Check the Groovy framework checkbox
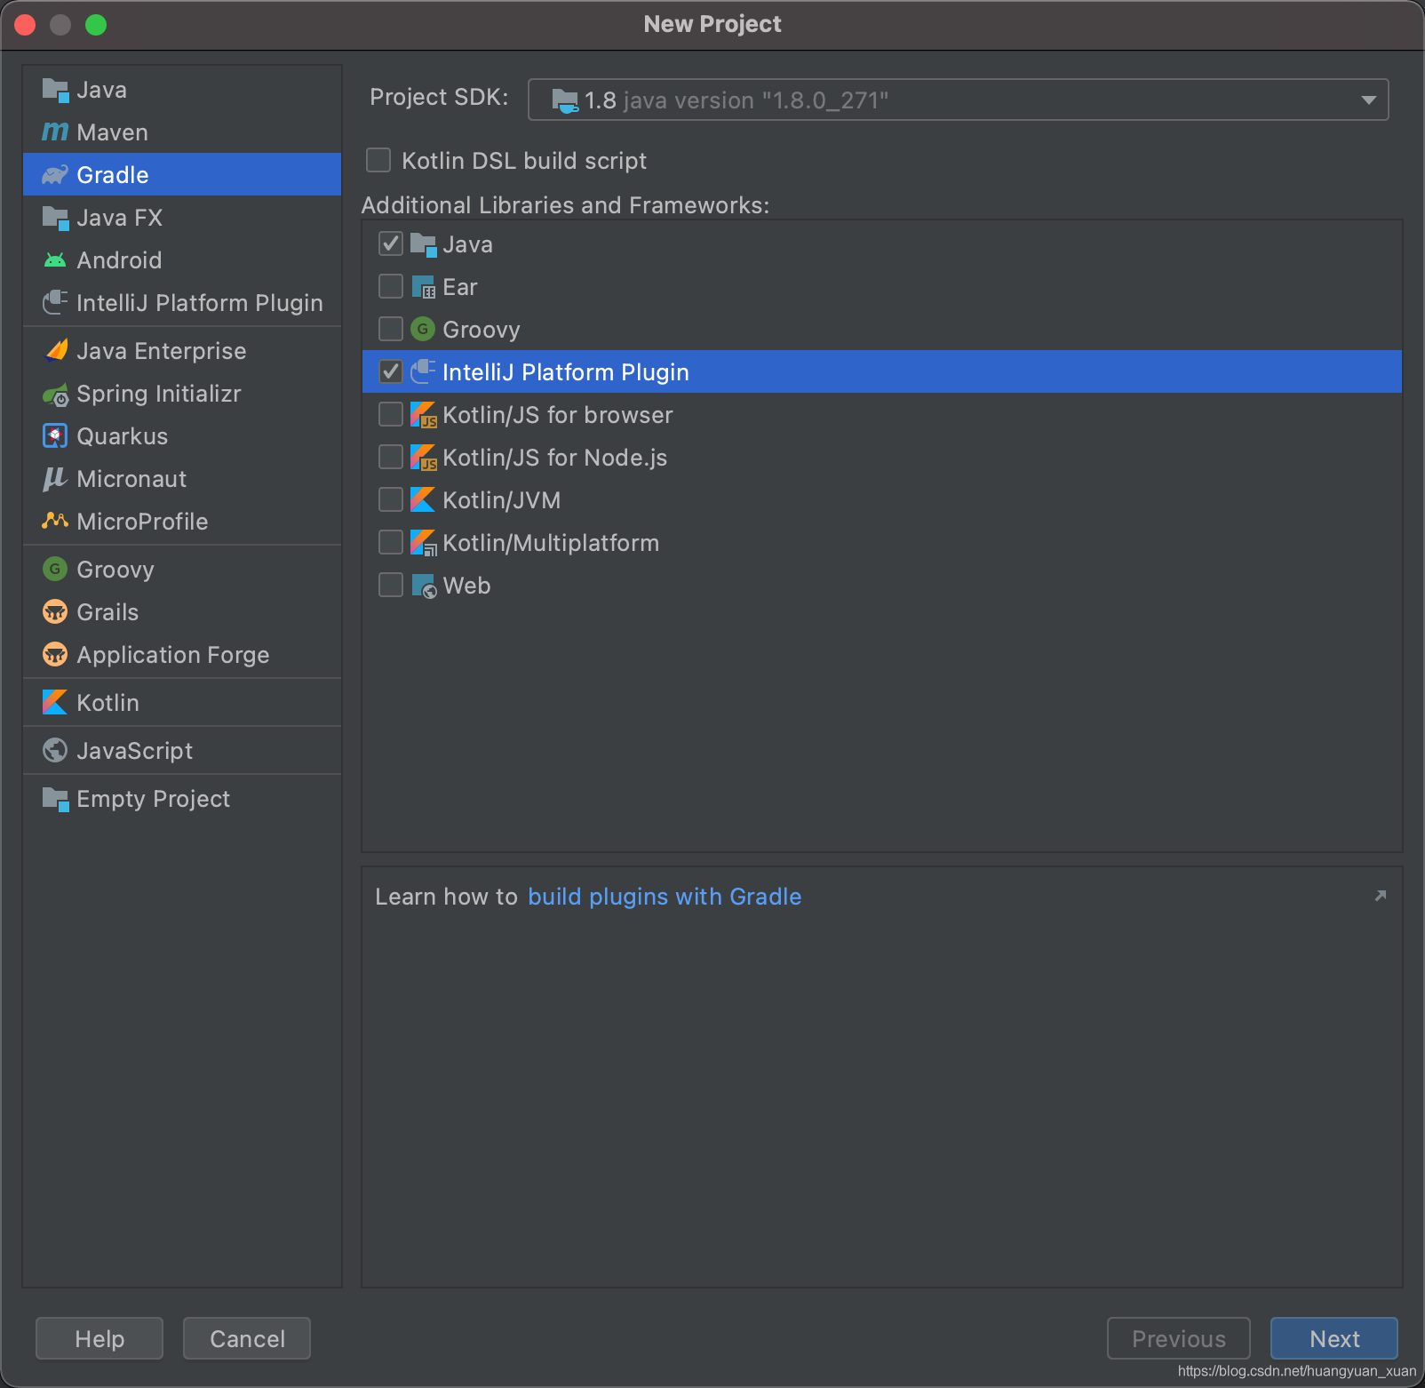 tap(390, 328)
